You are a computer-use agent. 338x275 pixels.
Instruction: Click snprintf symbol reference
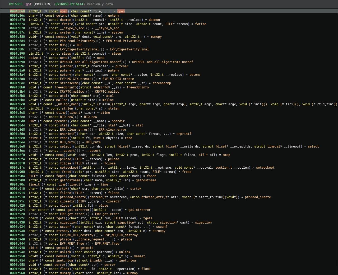tap(184, 134)
